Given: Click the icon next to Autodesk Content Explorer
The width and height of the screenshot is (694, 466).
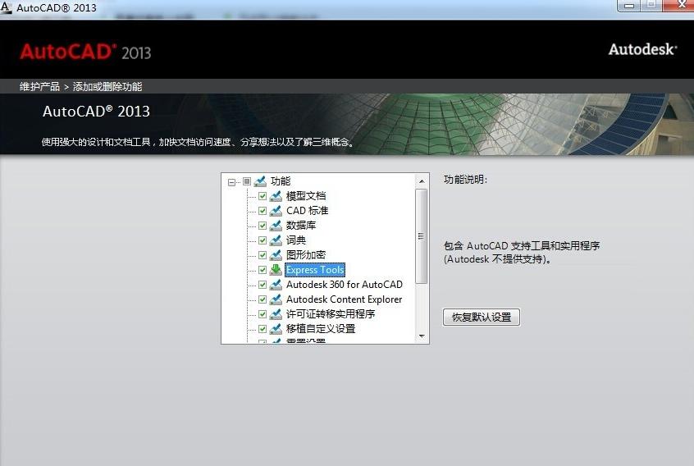Looking at the screenshot, I should [276, 299].
